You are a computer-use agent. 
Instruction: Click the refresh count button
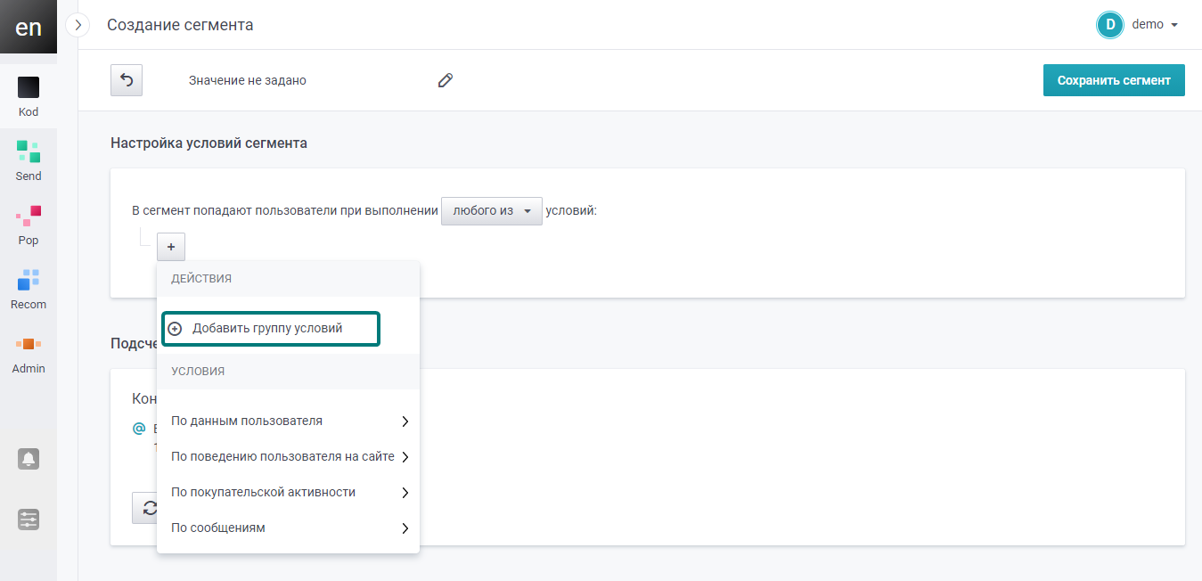[144, 508]
